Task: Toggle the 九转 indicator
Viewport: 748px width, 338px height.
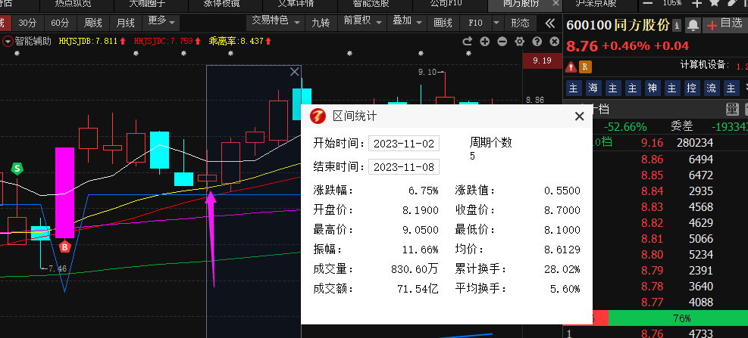Action: [321, 23]
